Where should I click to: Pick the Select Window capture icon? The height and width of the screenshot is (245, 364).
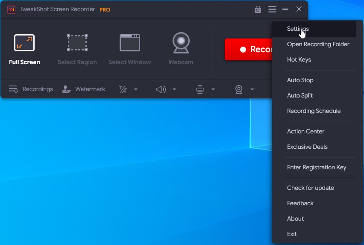coord(130,43)
